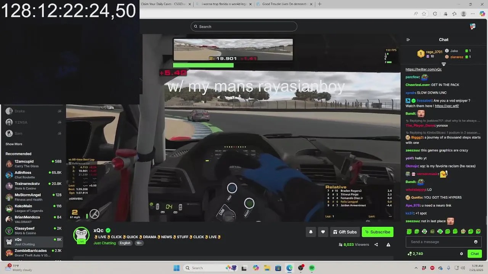Image resolution: width=488 pixels, height=274 pixels.
Task: Click the read aloud icon in address bar
Action: click(x=416, y=14)
